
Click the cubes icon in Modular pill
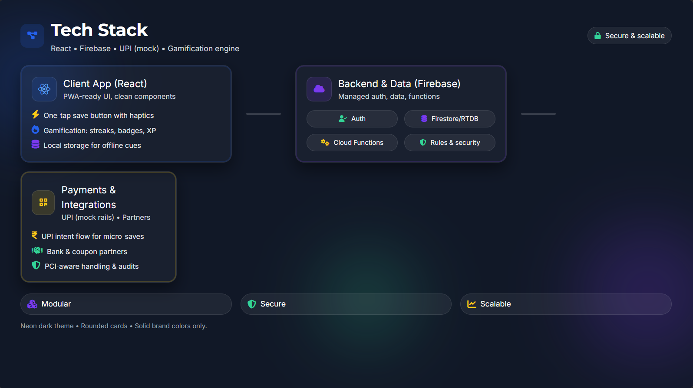pos(32,304)
